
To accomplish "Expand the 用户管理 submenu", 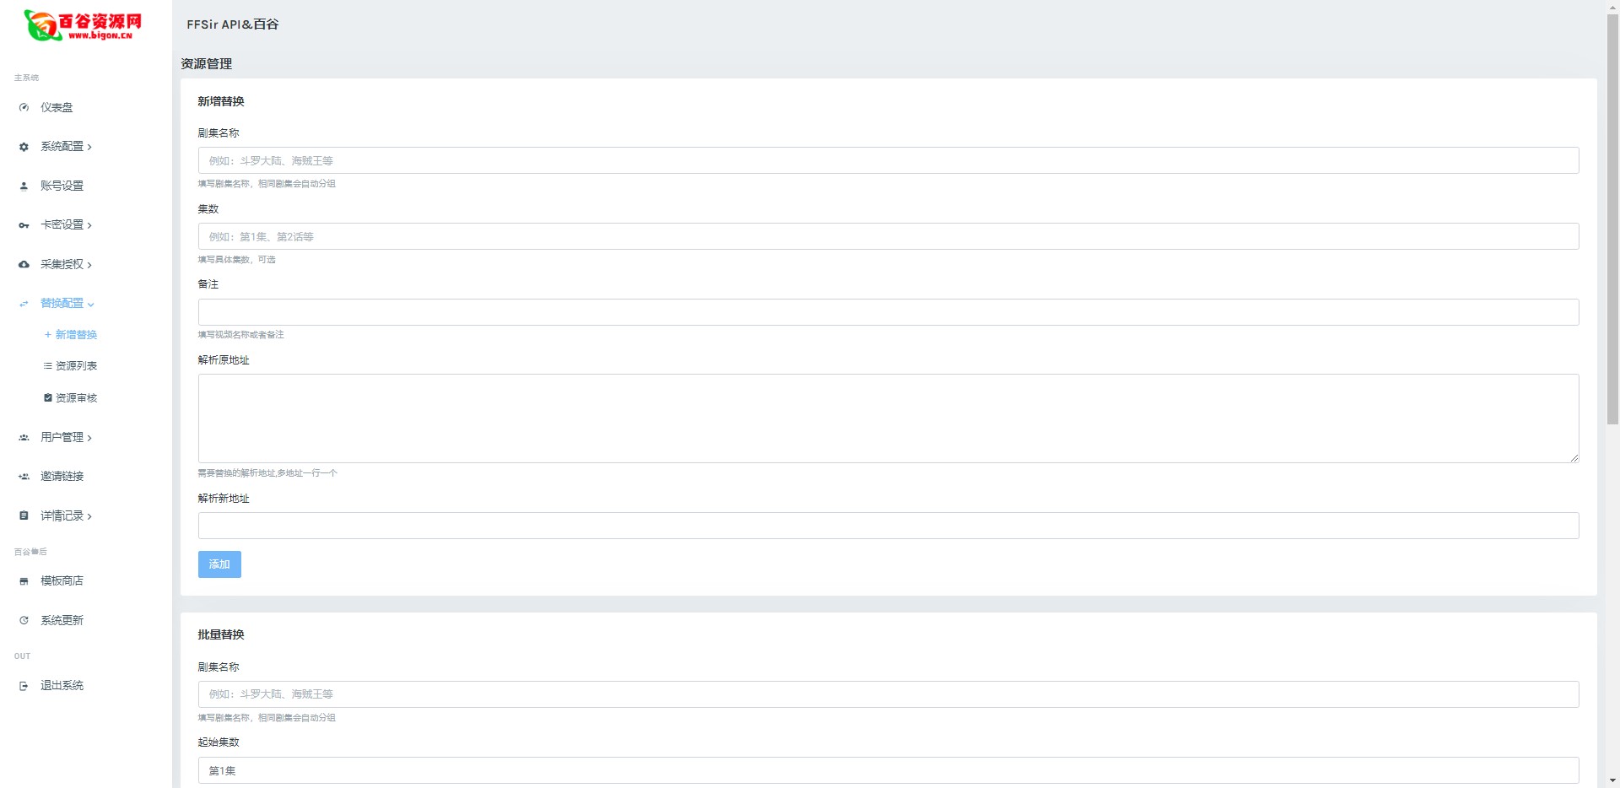I will 66,437.
